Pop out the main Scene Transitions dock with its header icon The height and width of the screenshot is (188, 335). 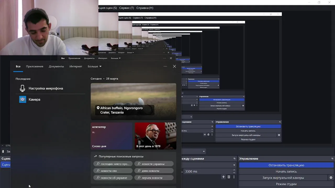(x=234, y=158)
